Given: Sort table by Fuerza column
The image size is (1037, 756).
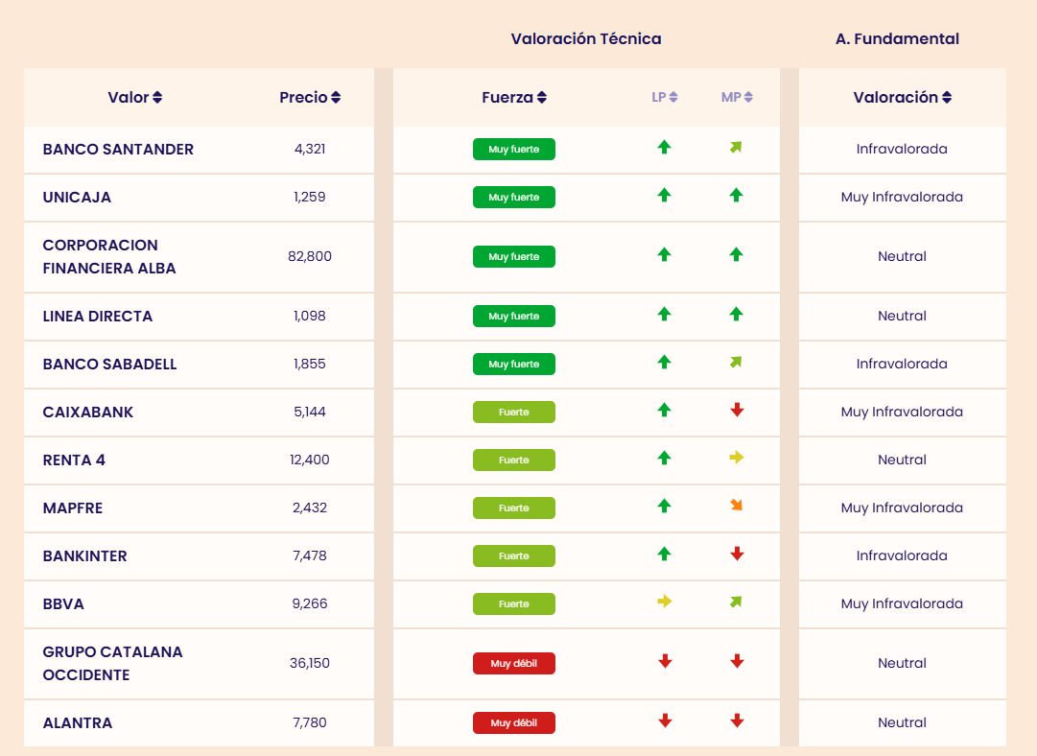Looking at the screenshot, I should pyautogui.click(x=514, y=98).
